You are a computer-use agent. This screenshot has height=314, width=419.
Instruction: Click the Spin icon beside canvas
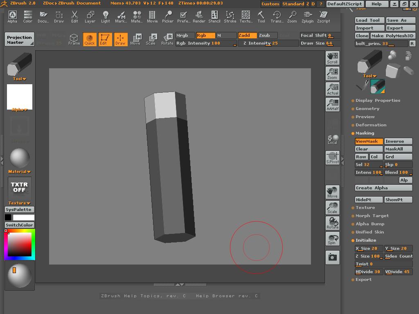point(332,239)
